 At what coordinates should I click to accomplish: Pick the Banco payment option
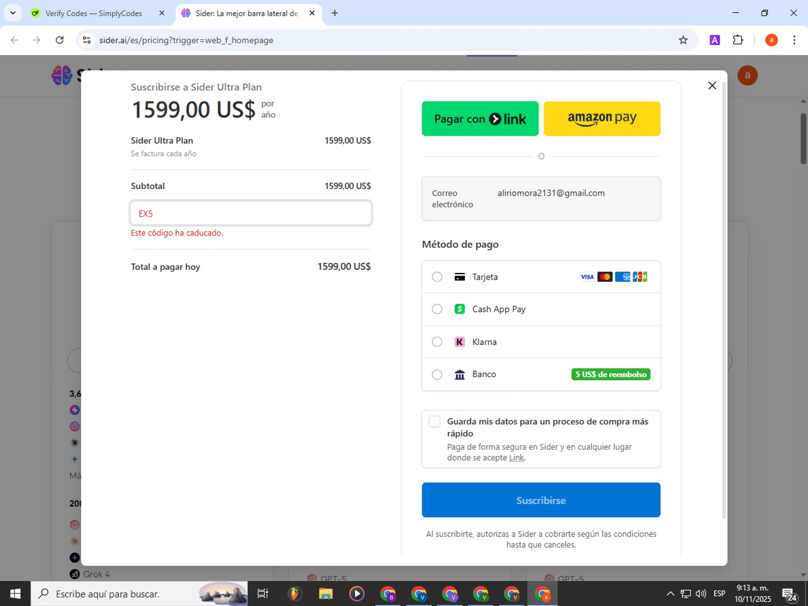[437, 374]
